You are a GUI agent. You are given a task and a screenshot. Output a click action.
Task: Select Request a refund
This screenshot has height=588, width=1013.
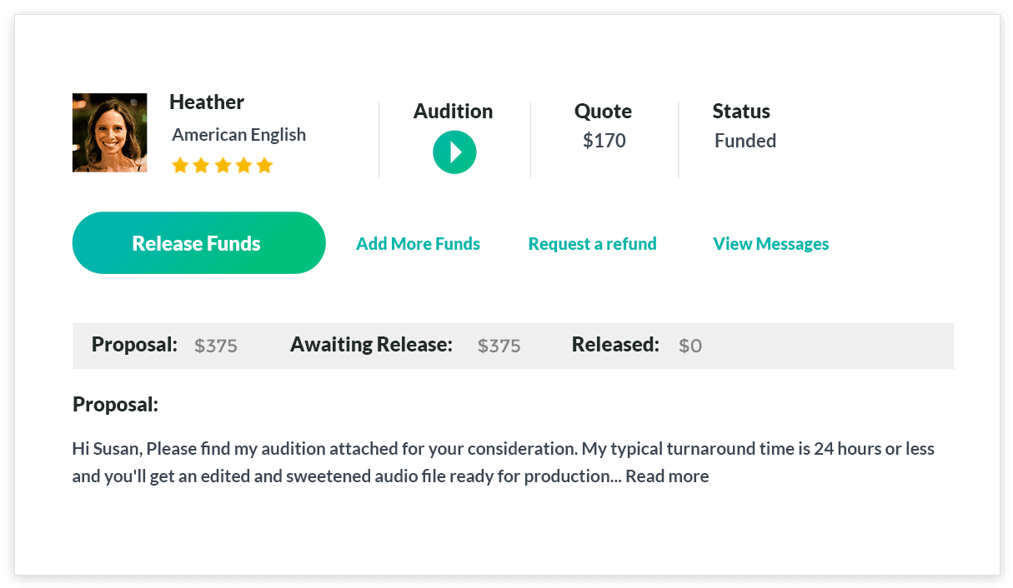592,244
